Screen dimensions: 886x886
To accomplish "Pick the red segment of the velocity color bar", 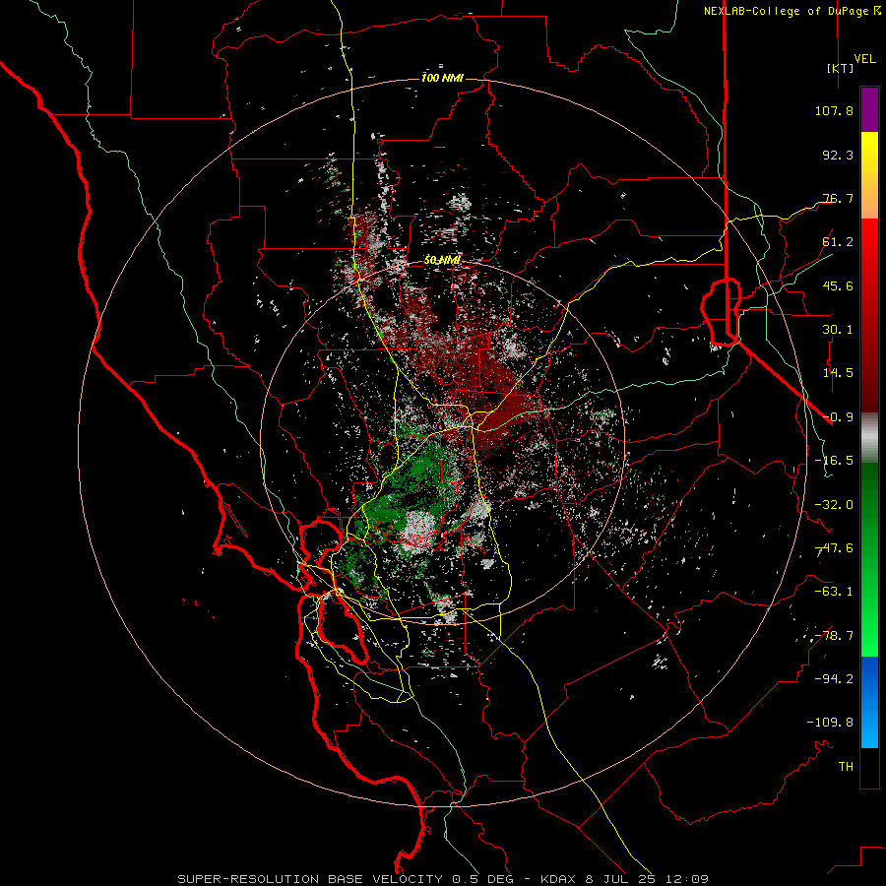I will click(869, 315).
